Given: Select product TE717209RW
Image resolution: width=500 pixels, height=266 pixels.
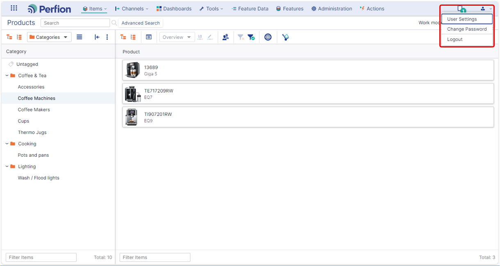Looking at the screenshot, I should pyautogui.click(x=159, y=91).
